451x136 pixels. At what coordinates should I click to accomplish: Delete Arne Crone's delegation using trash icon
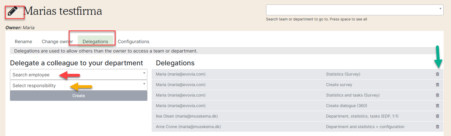(437, 127)
